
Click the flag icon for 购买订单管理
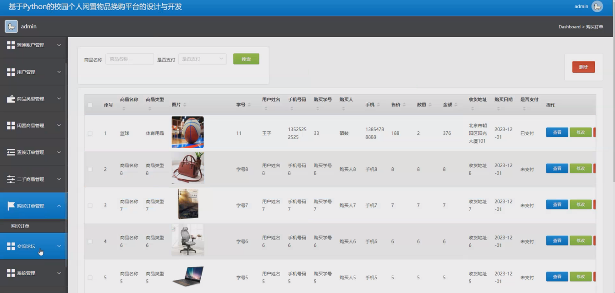[11, 206]
